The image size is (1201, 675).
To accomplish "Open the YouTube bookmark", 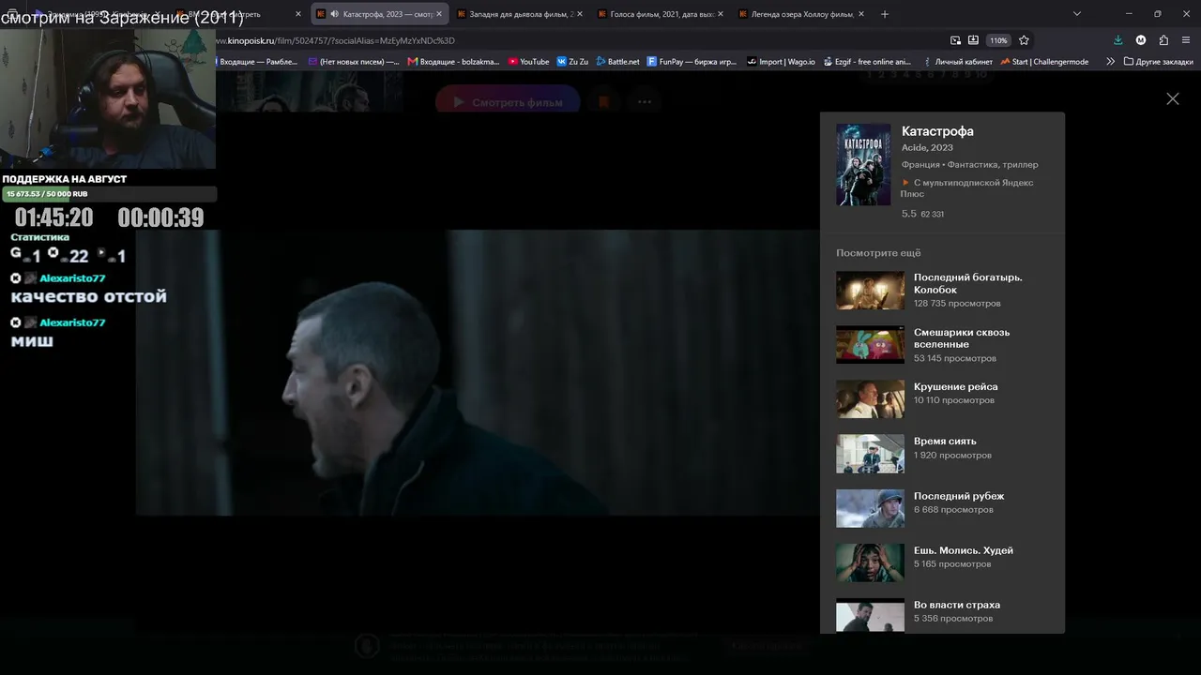I will click(529, 62).
